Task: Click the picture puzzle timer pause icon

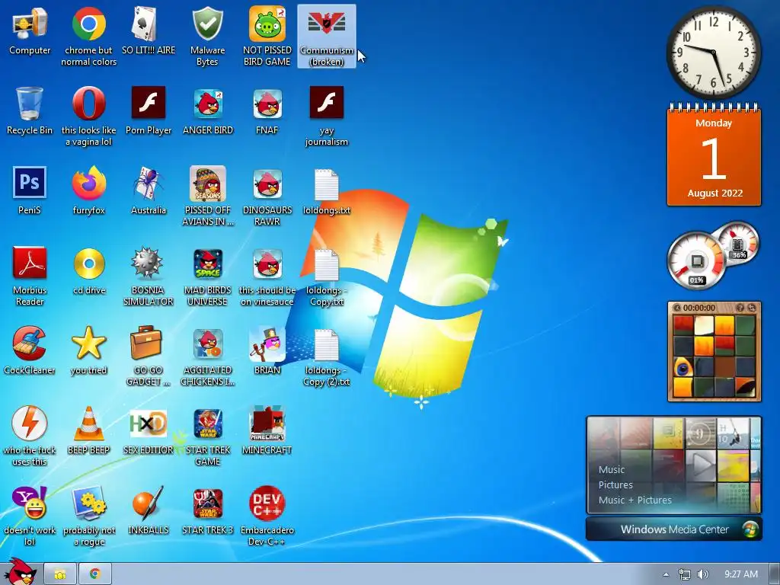Action: pos(676,308)
